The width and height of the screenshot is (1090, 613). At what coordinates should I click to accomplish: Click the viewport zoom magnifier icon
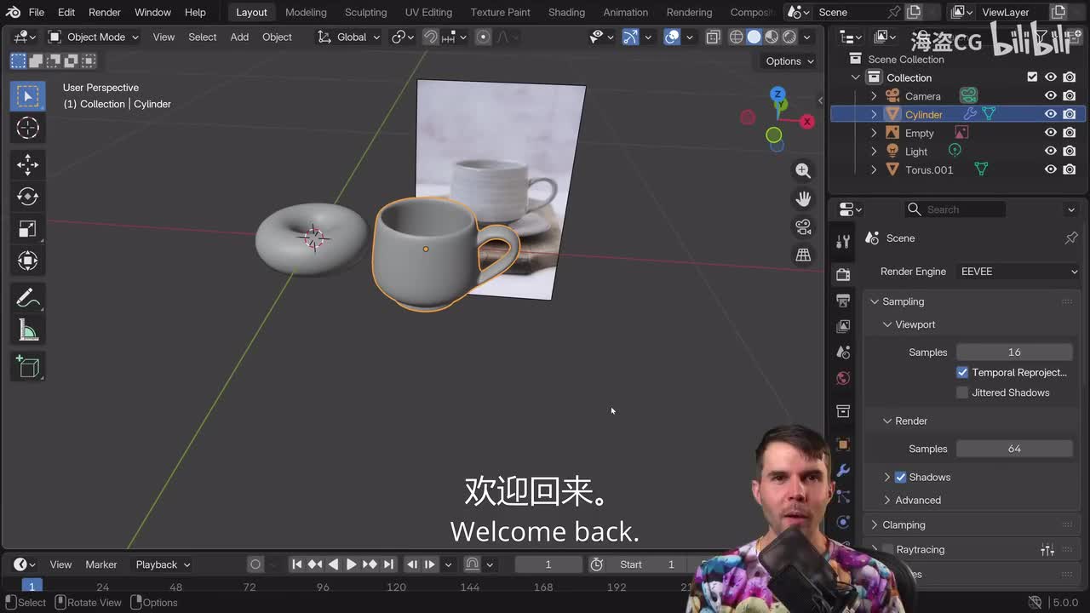click(x=803, y=171)
